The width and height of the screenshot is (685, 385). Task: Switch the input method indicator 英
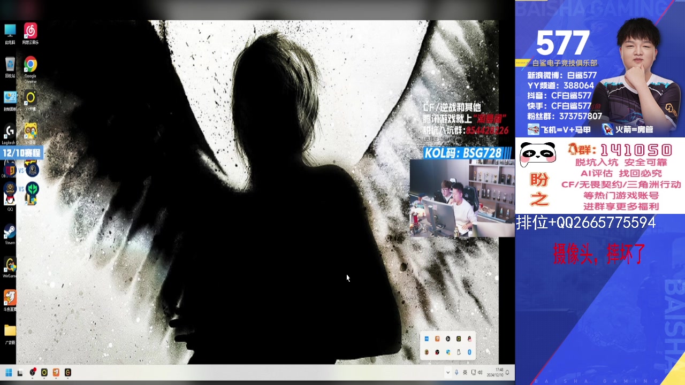coord(465,373)
